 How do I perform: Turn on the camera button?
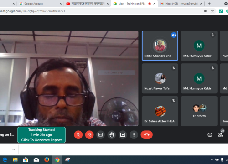click(89, 135)
